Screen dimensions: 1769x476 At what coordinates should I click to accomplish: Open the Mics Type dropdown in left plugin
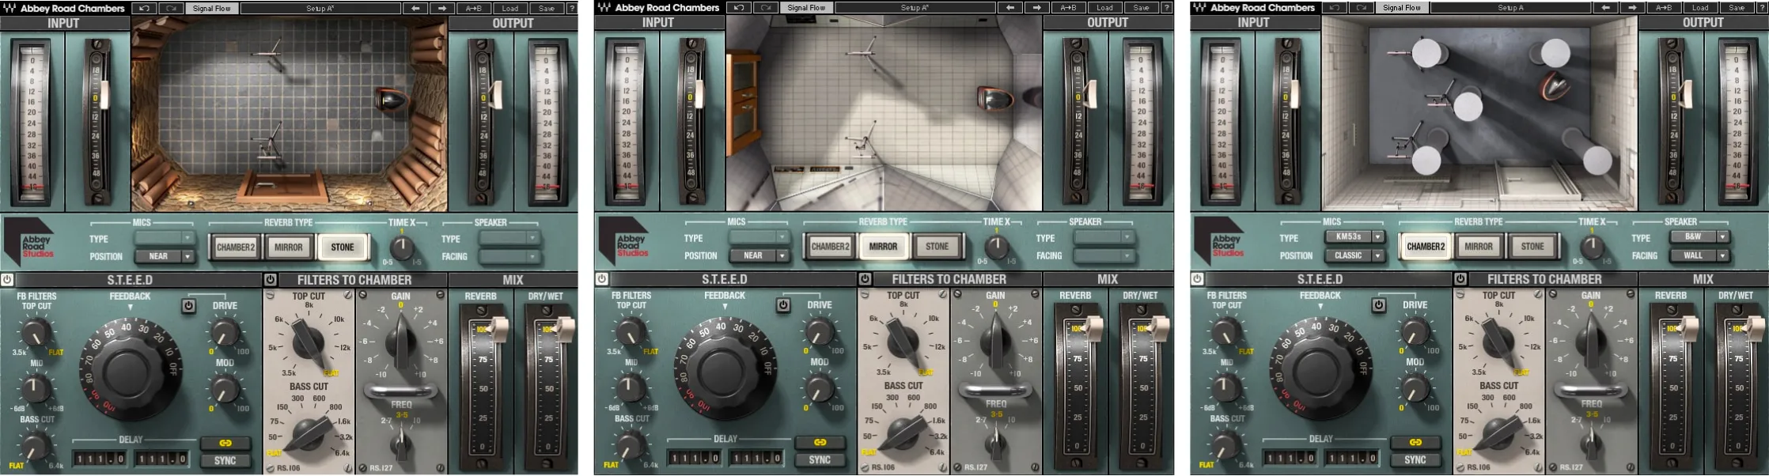click(164, 238)
